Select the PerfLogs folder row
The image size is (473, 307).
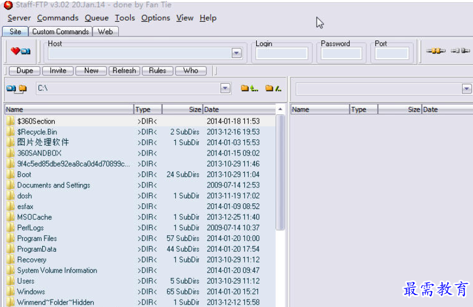click(140, 228)
